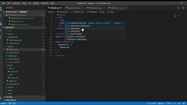Open index.vue under about folder
Image resolution: width=187 pixels, height=105 pixels.
pyautogui.click(x=24, y=71)
